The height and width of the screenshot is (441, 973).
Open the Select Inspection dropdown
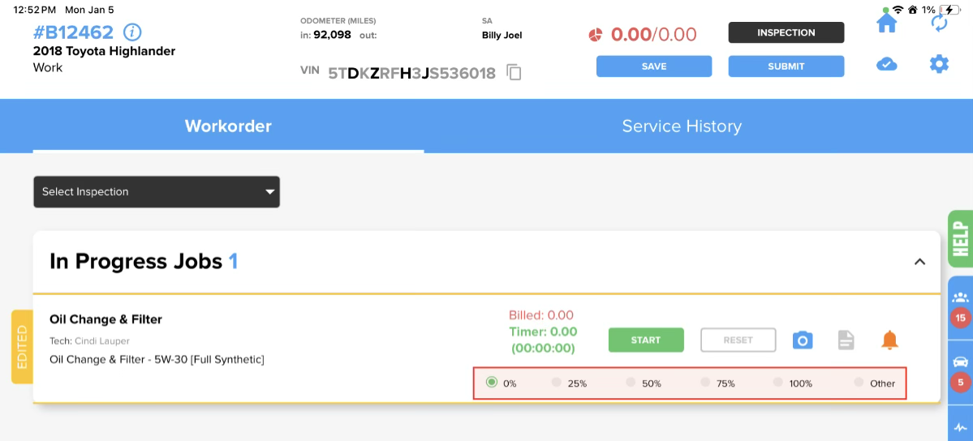(x=157, y=191)
